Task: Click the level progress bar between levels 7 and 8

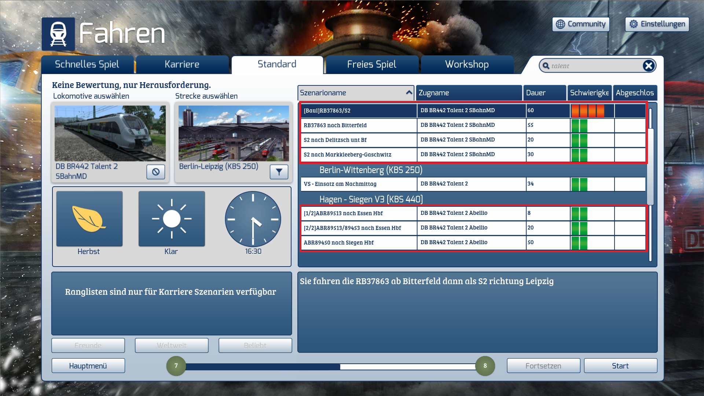Action: click(x=331, y=366)
